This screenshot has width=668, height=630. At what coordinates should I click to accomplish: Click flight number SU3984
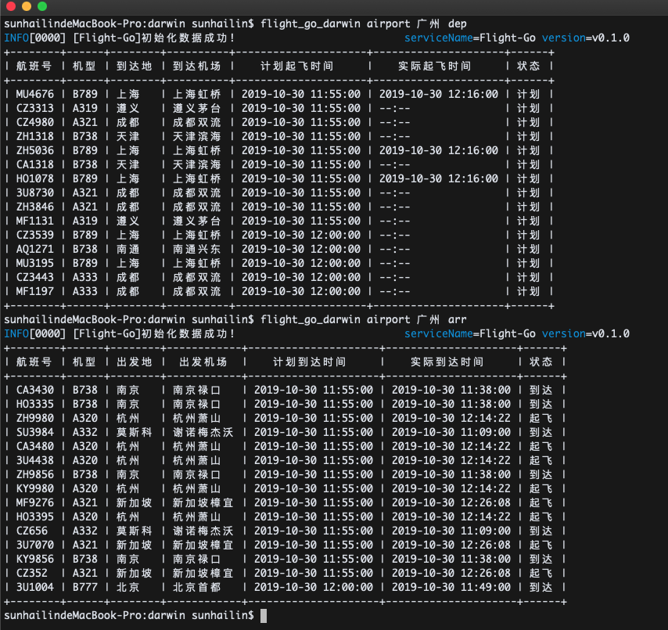tap(35, 432)
